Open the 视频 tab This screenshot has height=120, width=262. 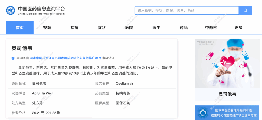click(x=47, y=28)
